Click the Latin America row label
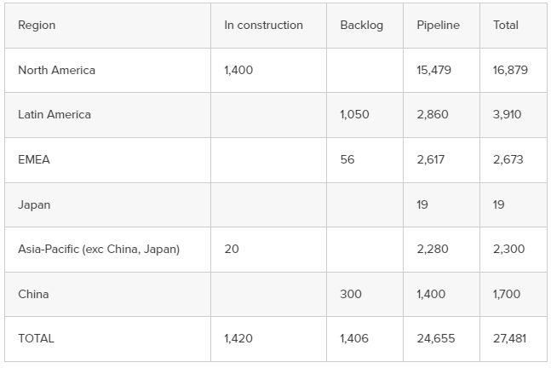The width and height of the screenshot is (551, 368). coord(55,114)
